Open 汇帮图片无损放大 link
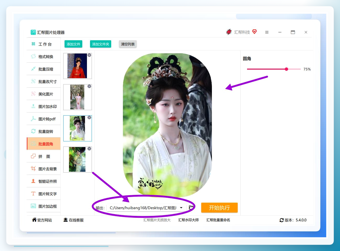 [x=157, y=220]
